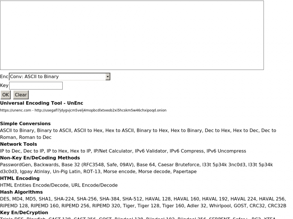Screen dimensions: 293x219
Task: Open the Enc dropdown arrow
Action: [108, 77]
